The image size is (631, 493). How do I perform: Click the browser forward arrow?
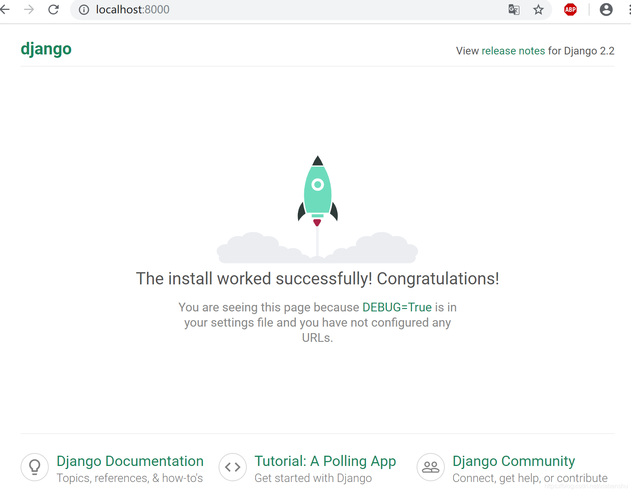[29, 9]
